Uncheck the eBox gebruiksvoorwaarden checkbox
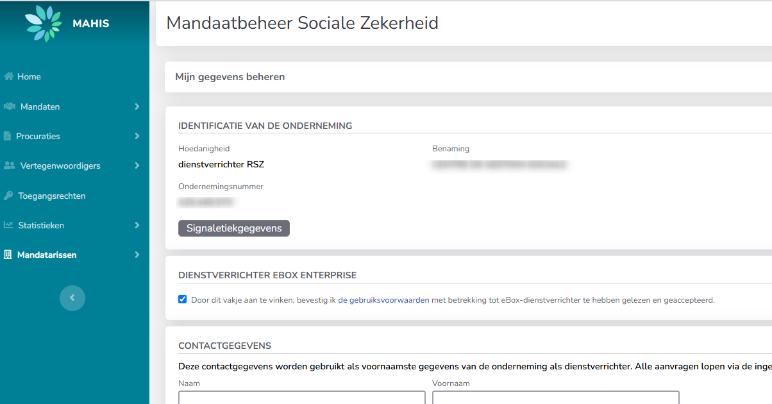 tap(183, 299)
